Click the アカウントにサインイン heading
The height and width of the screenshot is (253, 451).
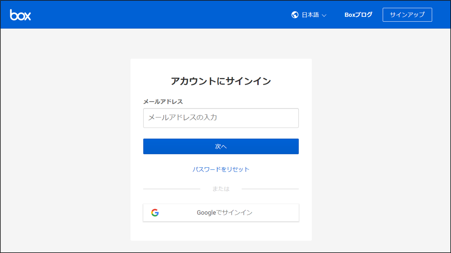click(x=221, y=81)
